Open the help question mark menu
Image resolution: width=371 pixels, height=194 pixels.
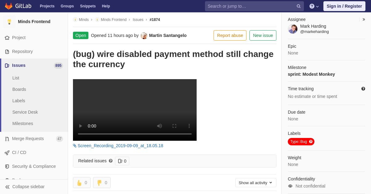pyautogui.click(x=314, y=6)
